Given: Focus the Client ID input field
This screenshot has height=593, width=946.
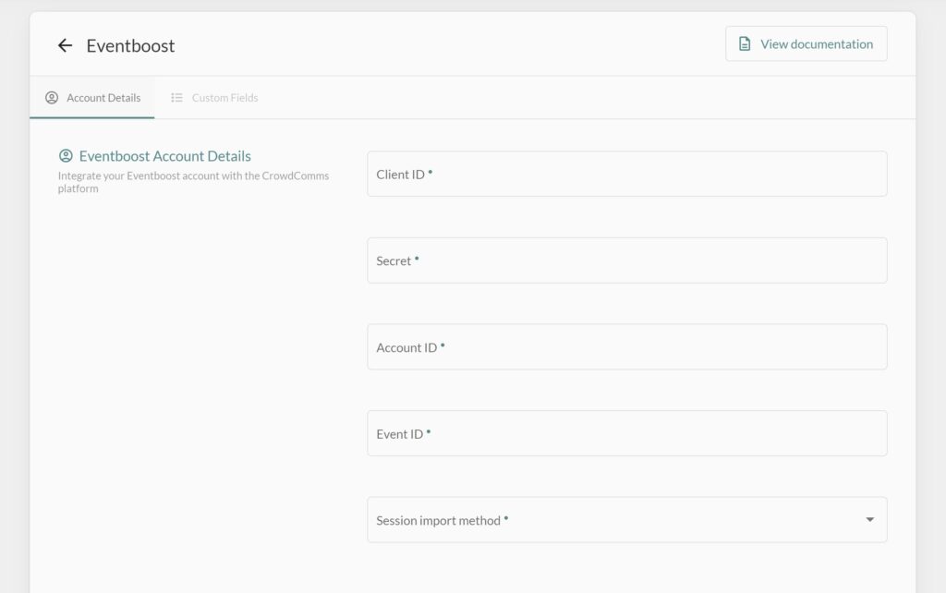Looking at the screenshot, I should coord(626,174).
